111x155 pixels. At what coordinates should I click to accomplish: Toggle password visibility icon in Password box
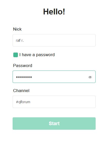click(x=90, y=77)
